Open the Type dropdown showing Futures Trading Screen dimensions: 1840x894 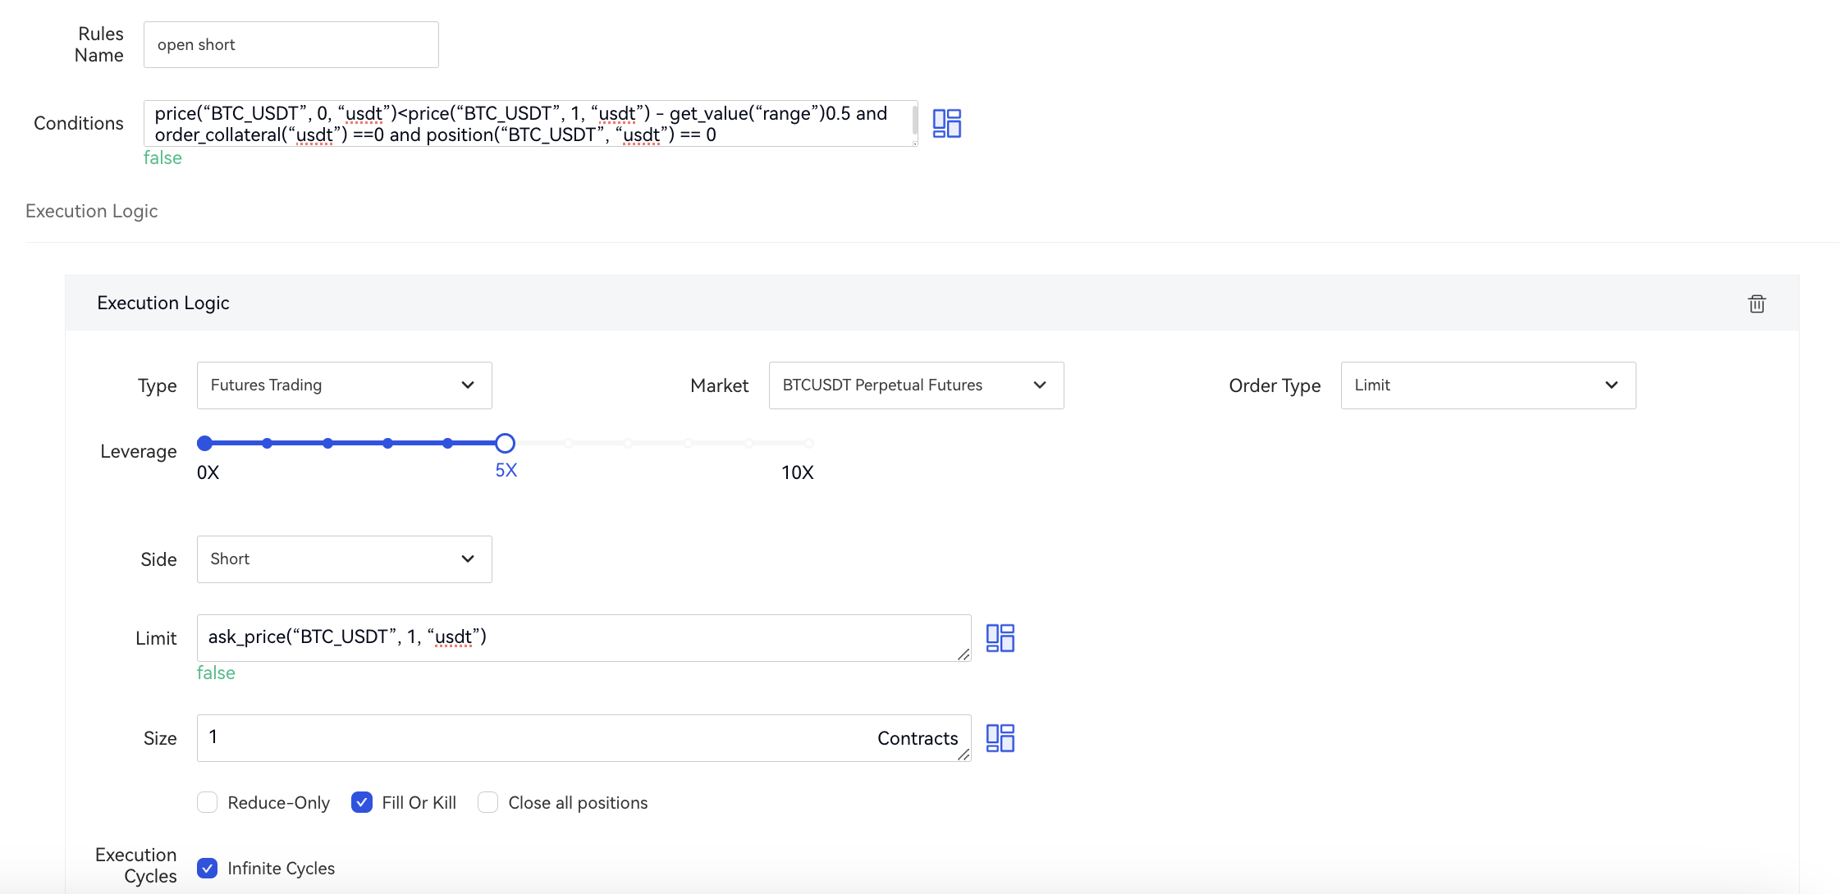point(344,385)
